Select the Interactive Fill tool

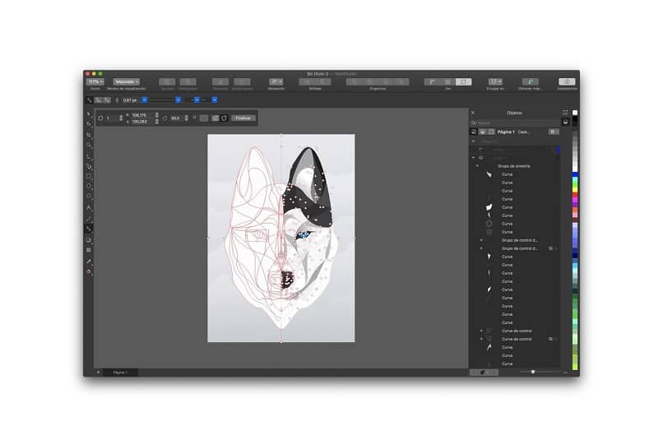coord(89,271)
